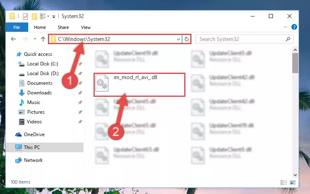The image size is (310, 194).
Task: Click the Network icon in the sidebar
Action: [x=19, y=160]
